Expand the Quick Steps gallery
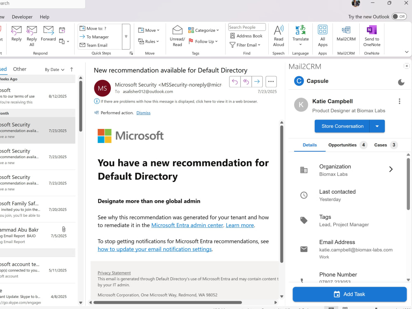Viewport: 412px width, 309px height. (x=126, y=37)
